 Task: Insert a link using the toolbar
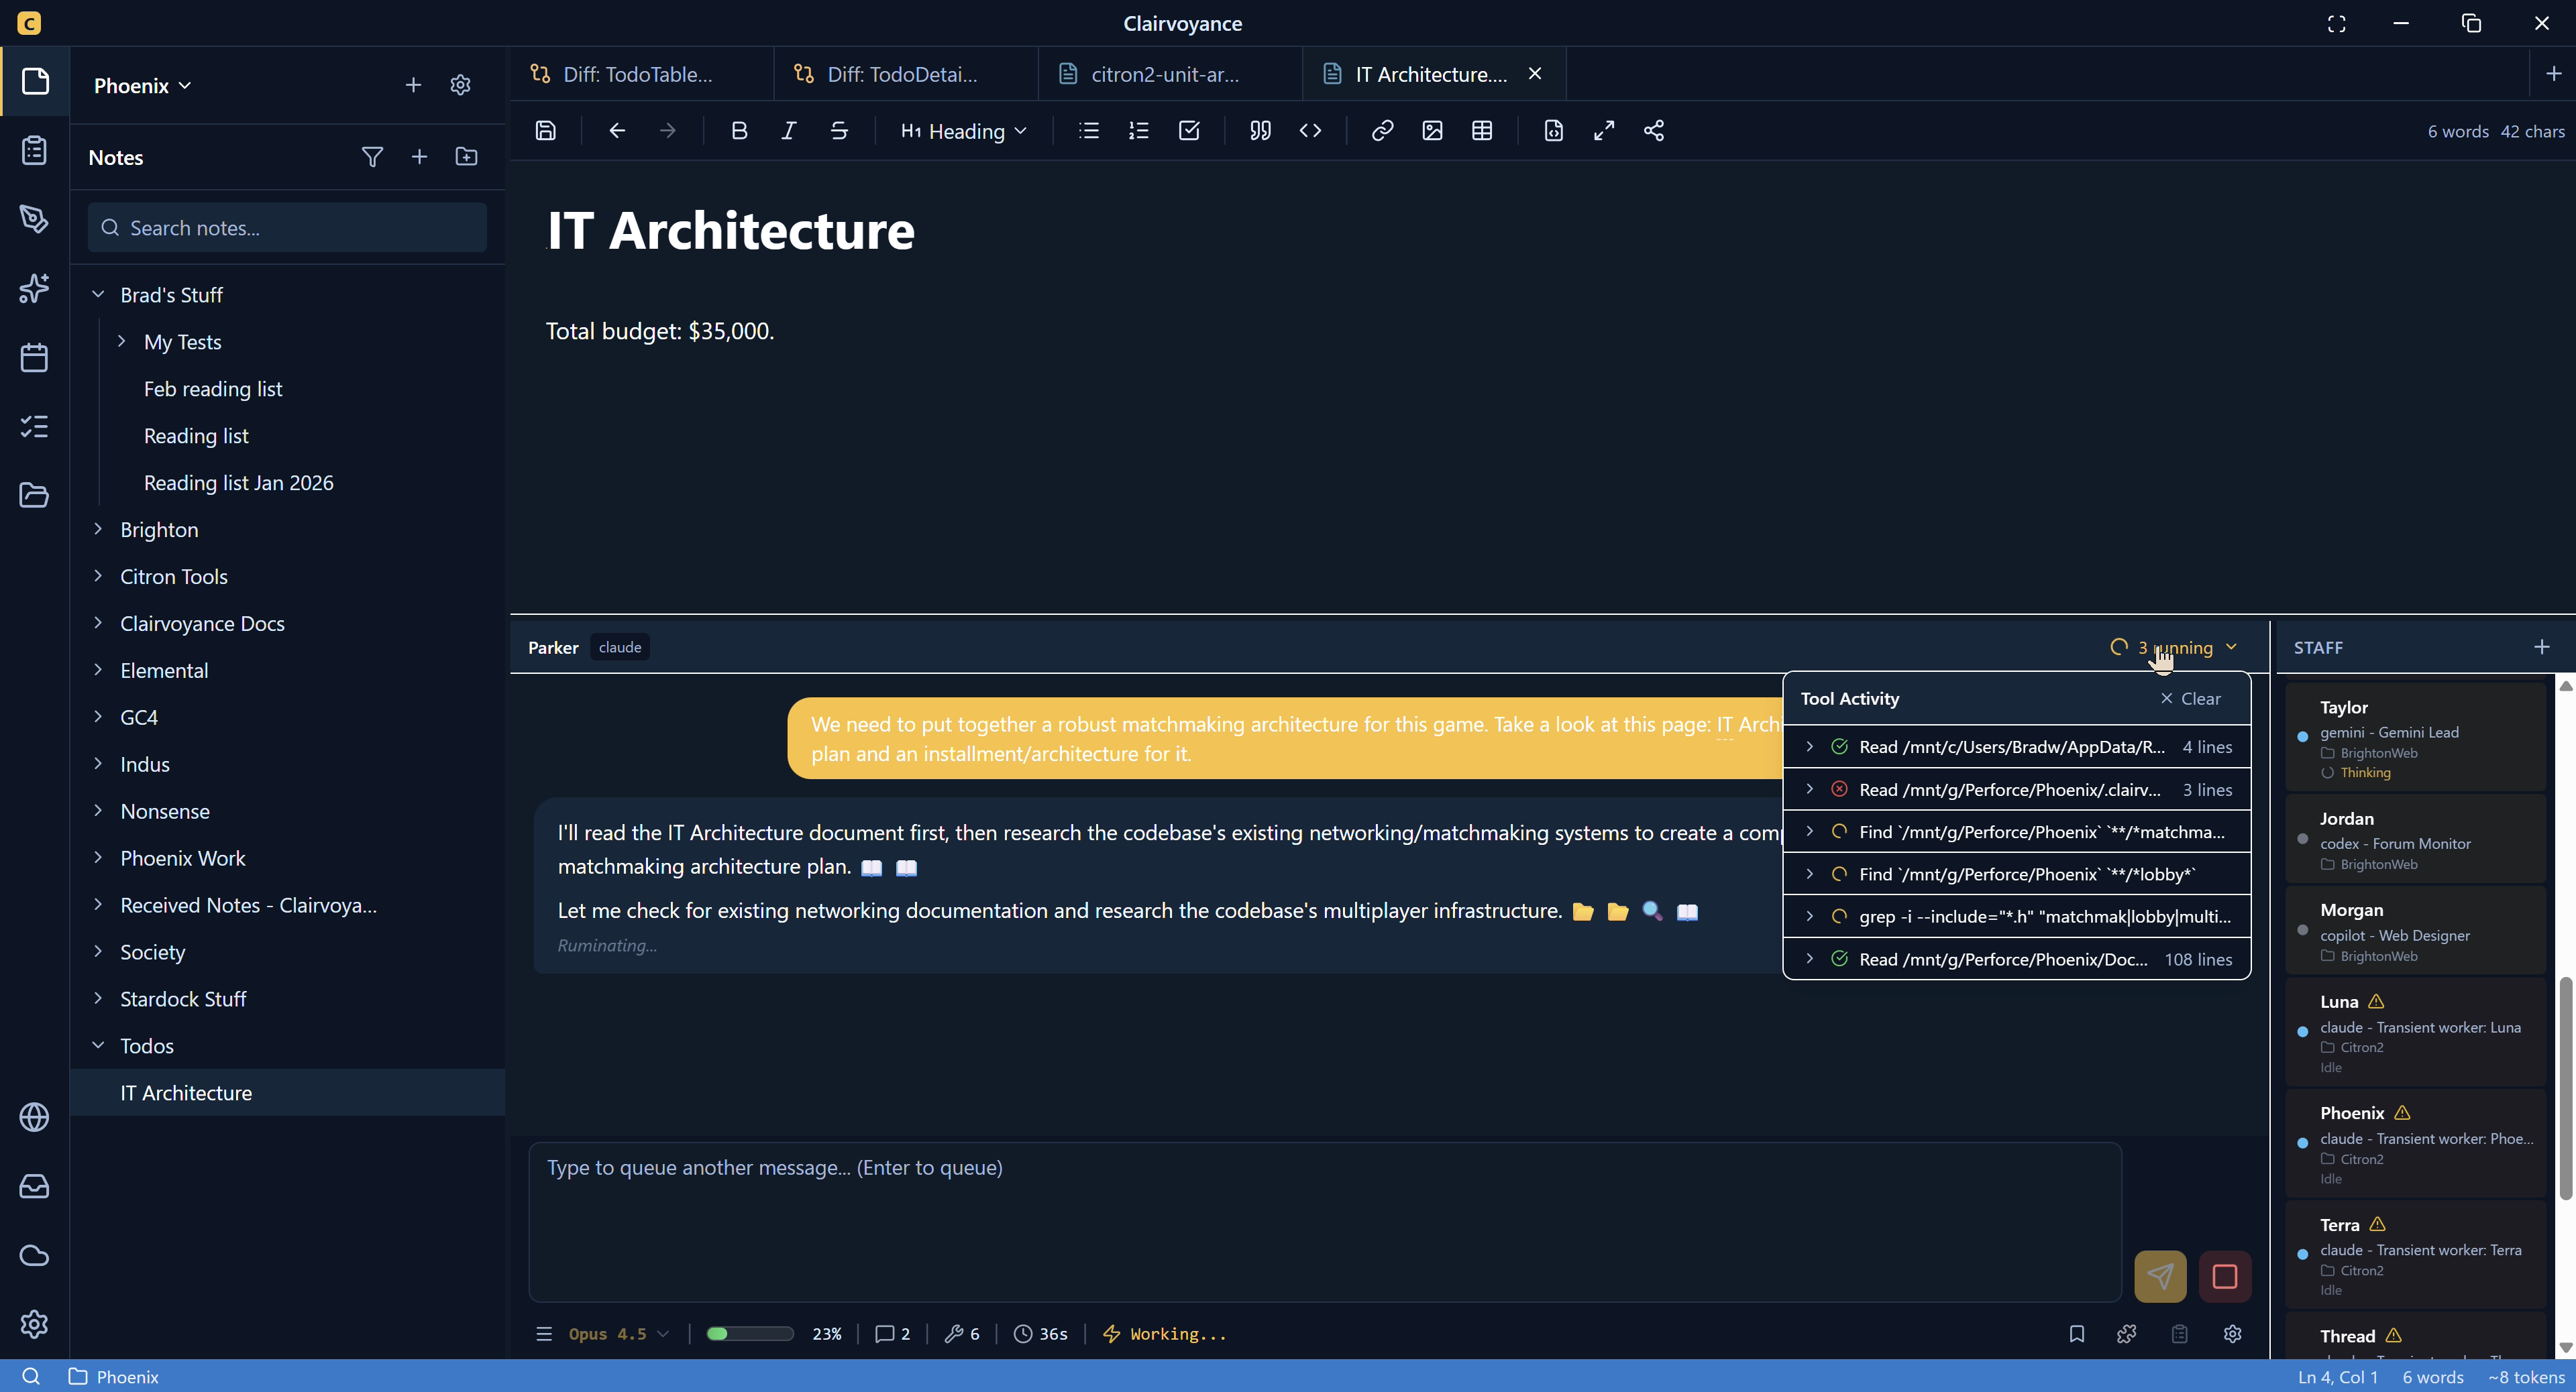click(x=1383, y=130)
